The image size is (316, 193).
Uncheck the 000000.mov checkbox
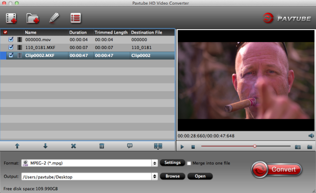click(x=11, y=40)
